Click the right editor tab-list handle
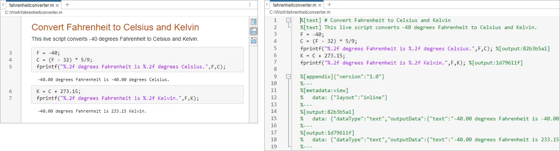 pyautogui.click(x=268, y=5)
